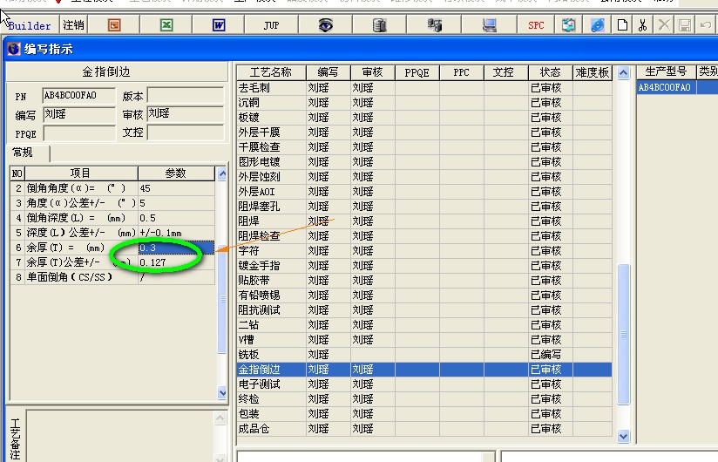Image resolution: width=718 pixels, height=462 pixels.
Task: Click the 余厚(T)公差 value 0.127
Action: pos(176,262)
